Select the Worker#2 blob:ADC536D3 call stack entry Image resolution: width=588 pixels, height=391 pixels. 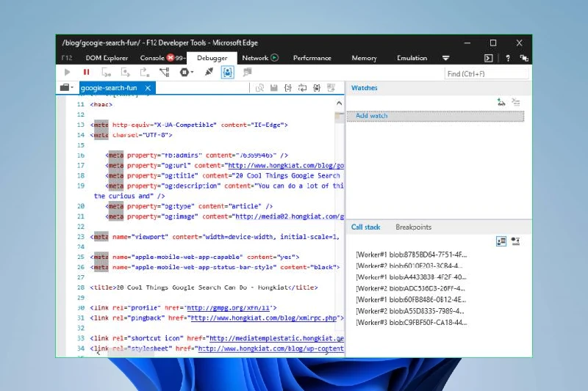pyautogui.click(x=410, y=288)
